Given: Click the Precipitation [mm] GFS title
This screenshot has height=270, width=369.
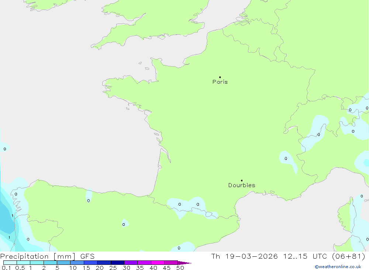Looking at the screenshot, I should pyautogui.click(x=47, y=256).
